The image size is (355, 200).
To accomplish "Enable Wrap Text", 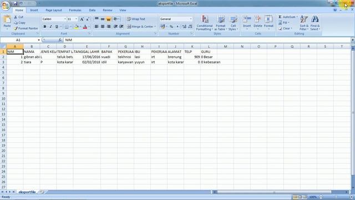I will coord(136,19).
